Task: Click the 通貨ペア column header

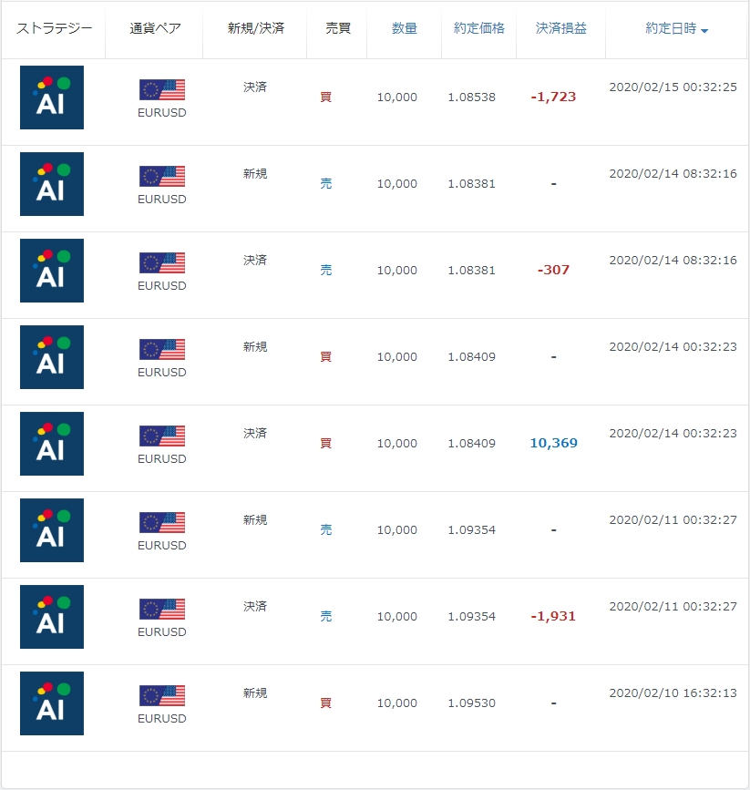Action: click(155, 28)
